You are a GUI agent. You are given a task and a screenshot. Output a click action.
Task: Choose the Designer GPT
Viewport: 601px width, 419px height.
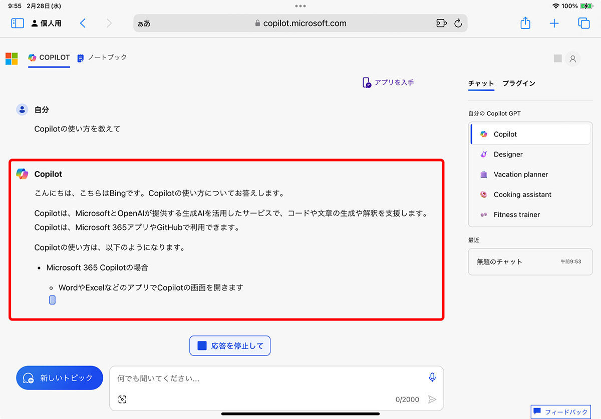[x=531, y=154]
